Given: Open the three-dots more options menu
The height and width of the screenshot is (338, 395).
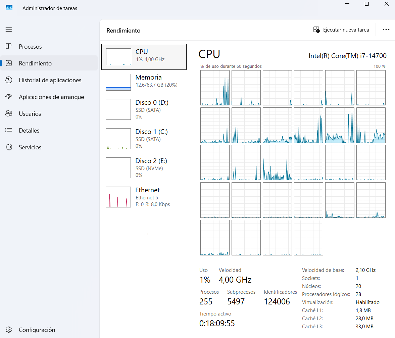Looking at the screenshot, I should (386, 30).
